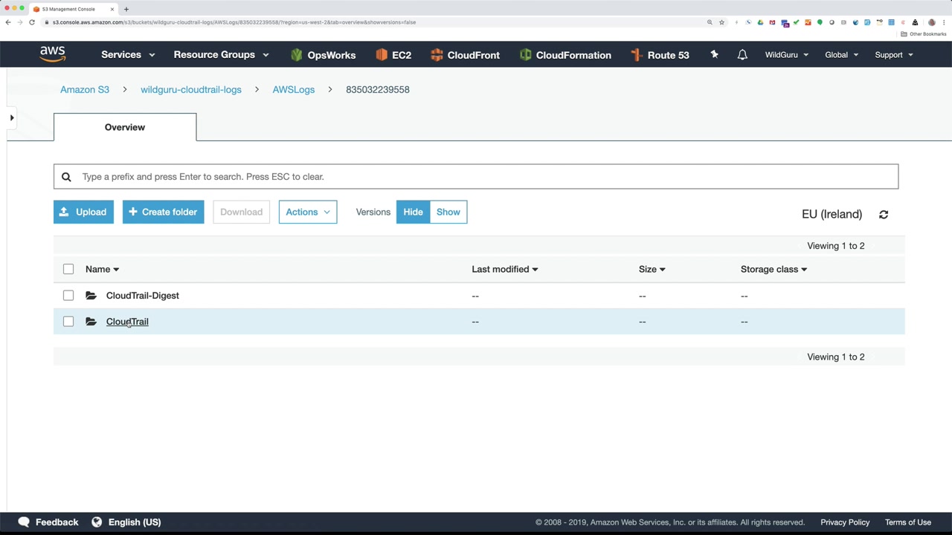Open the Privacy Policy link
The width and height of the screenshot is (952, 535).
click(x=845, y=522)
